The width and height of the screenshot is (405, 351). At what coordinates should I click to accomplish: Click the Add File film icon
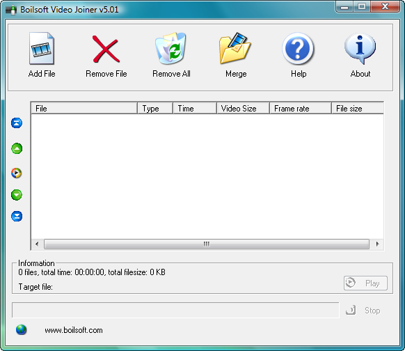pyautogui.click(x=41, y=48)
